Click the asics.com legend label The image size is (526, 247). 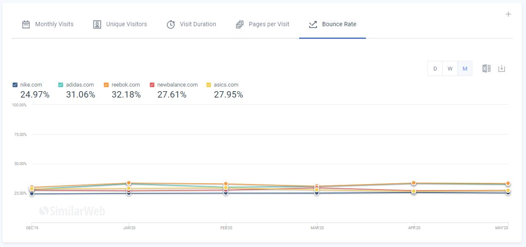[x=226, y=85]
